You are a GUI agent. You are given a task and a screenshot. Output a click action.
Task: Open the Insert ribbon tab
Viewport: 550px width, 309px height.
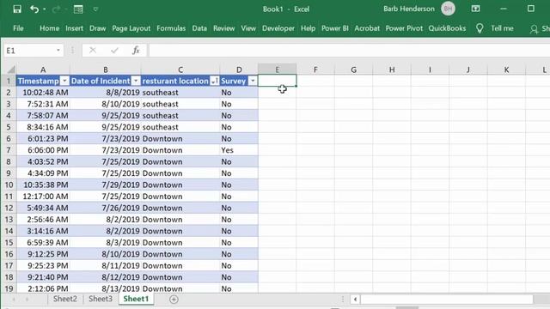pyautogui.click(x=75, y=28)
